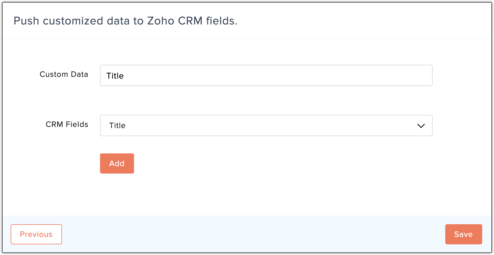Add the Title mapping to CRM

(x=117, y=163)
